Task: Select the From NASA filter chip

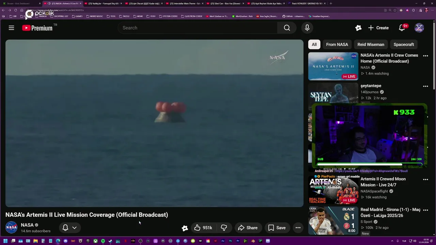Action: pyautogui.click(x=337, y=45)
